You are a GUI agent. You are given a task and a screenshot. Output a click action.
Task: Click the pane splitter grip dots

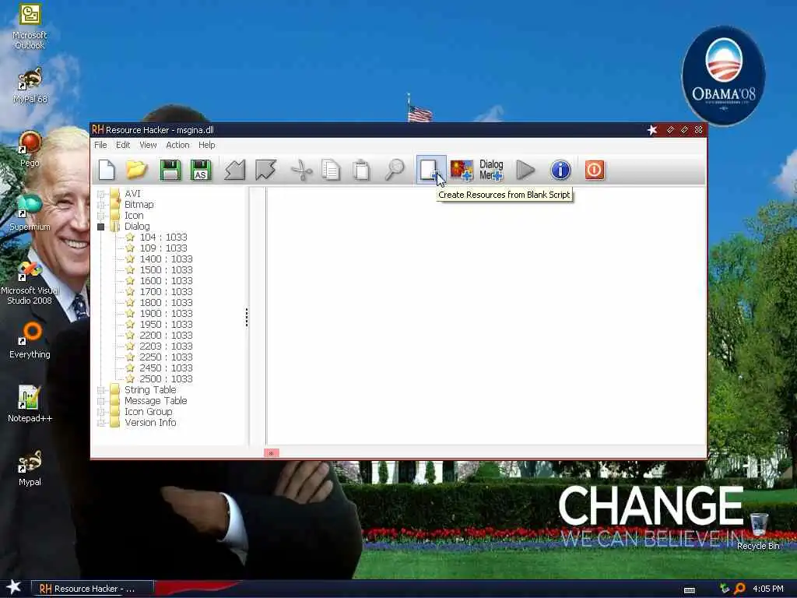(247, 318)
